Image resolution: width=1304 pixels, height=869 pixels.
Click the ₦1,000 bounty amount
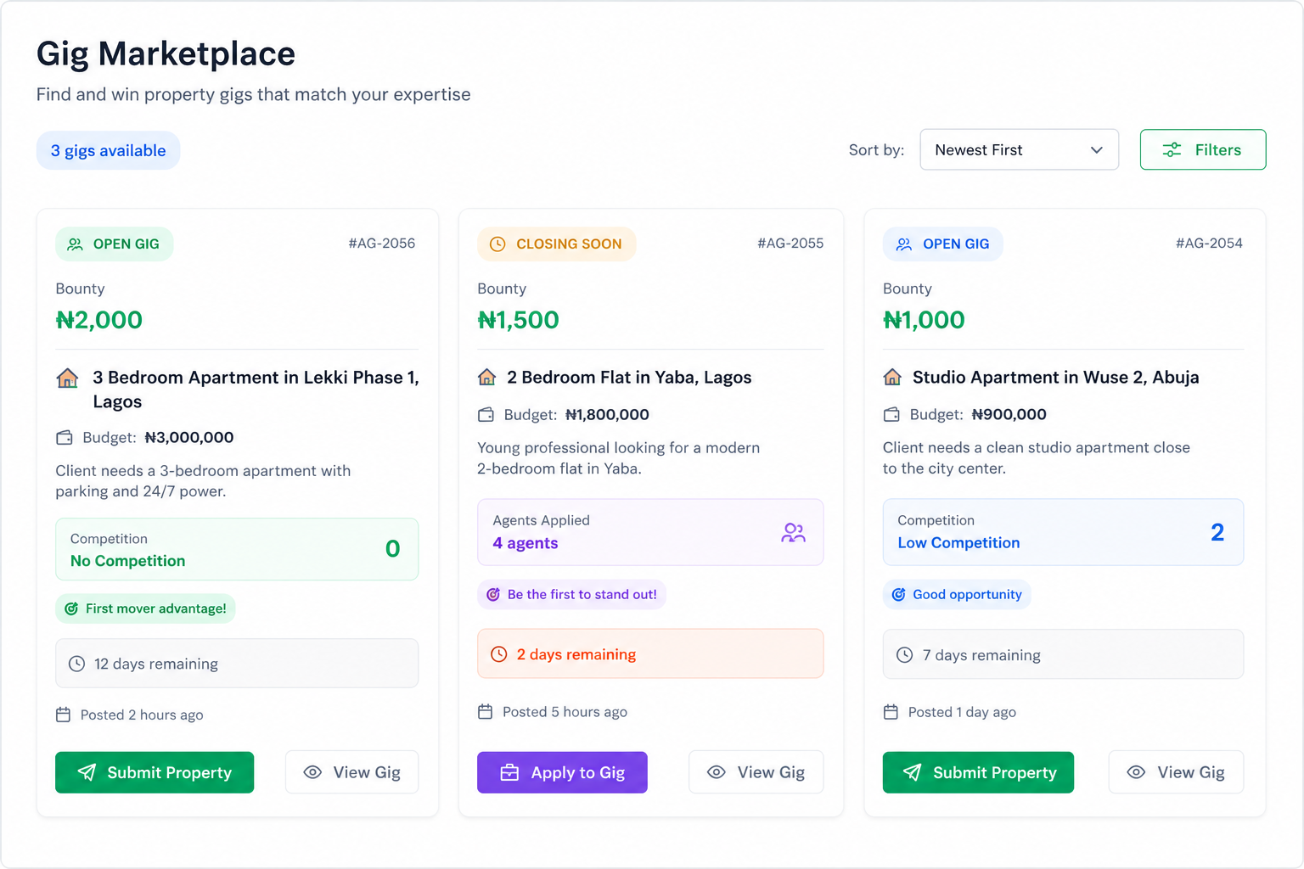pyautogui.click(x=924, y=320)
